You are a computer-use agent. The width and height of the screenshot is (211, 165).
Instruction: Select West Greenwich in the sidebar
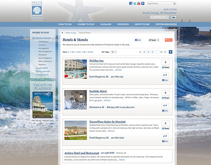pyautogui.click(x=45, y=61)
